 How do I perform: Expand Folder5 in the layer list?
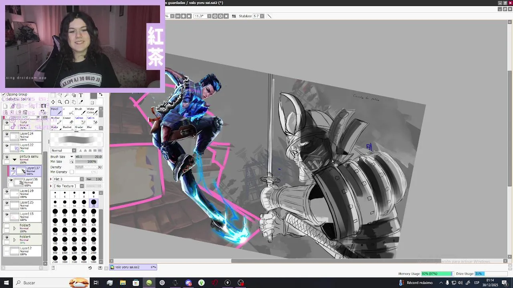pyautogui.click(x=14, y=228)
